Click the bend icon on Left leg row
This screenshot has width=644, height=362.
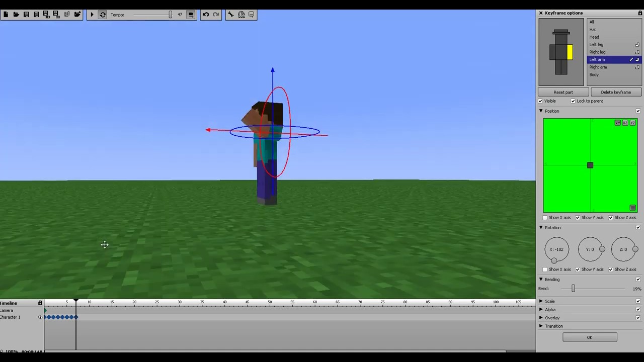pos(637,45)
